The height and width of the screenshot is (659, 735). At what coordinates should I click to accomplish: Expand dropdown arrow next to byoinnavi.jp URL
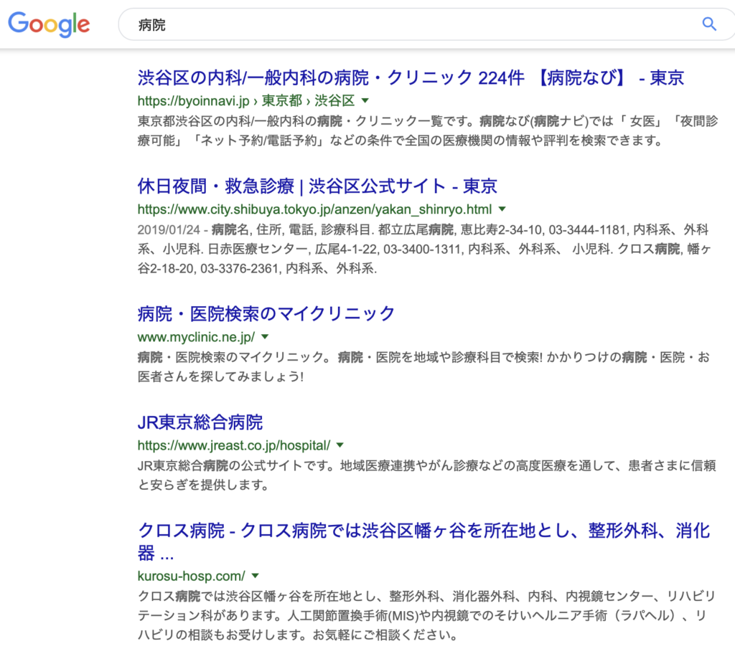[x=365, y=100]
